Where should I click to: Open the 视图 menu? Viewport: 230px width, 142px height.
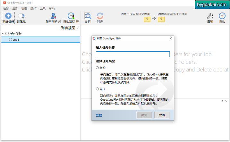coord(24,8)
